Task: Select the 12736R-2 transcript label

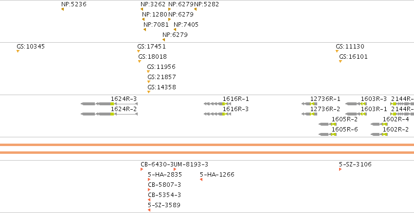Action: pos(325,109)
